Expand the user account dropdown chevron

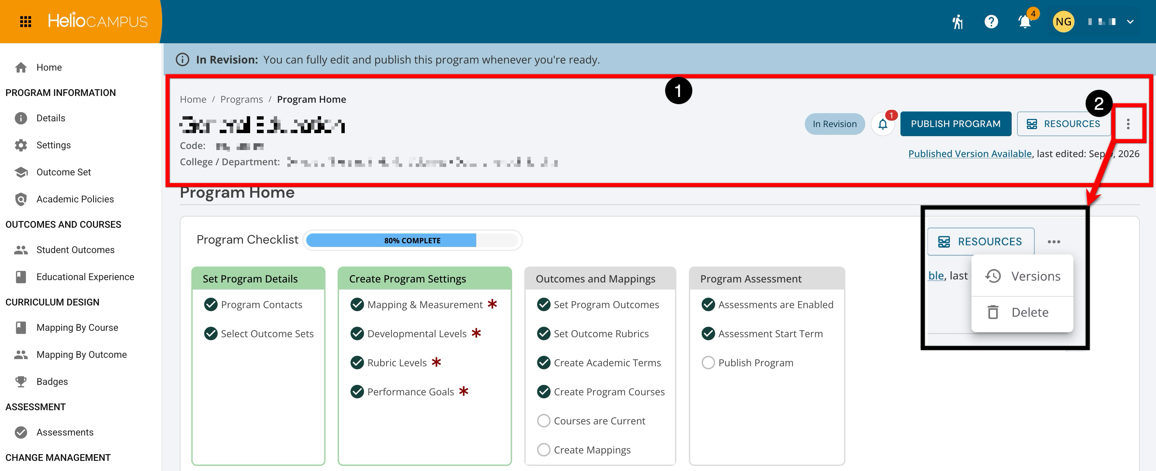1130,22
